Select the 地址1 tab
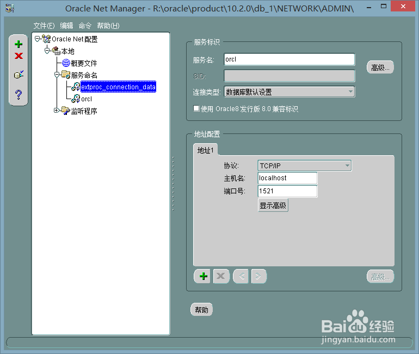 point(206,150)
